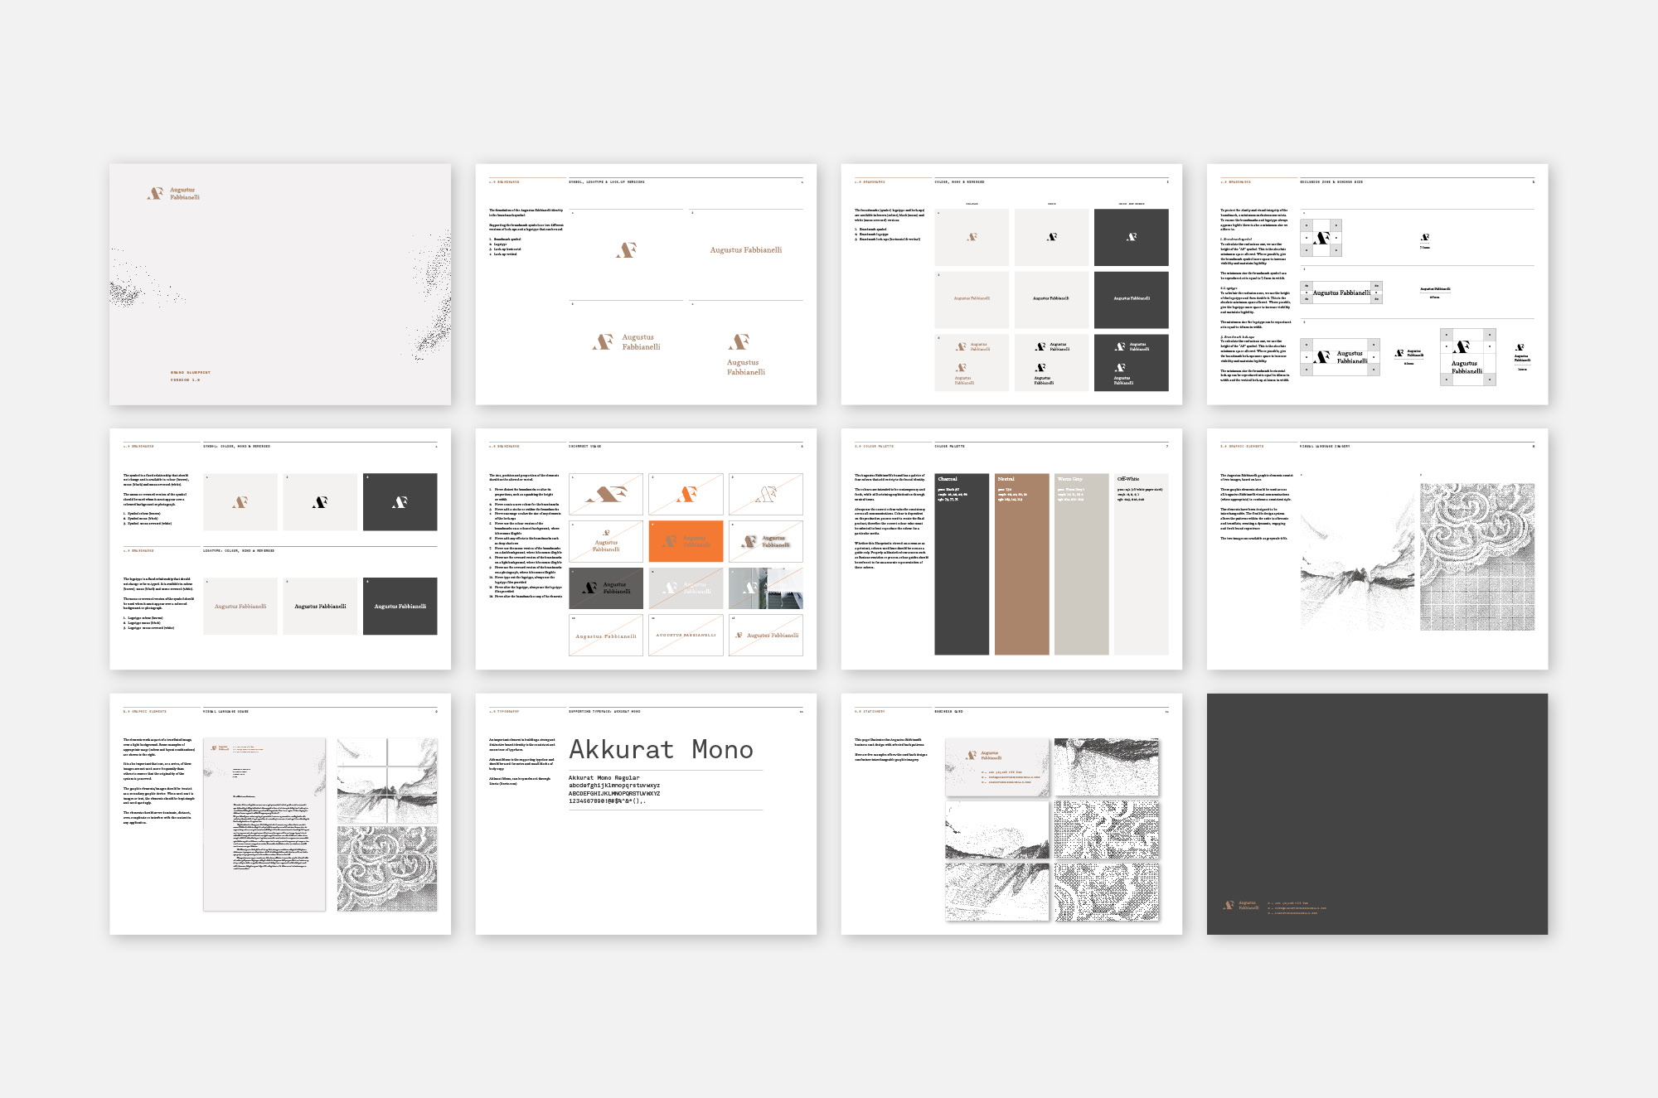The width and height of the screenshot is (1658, 1098).
Task: Click the 'Akkurat Mono Regular' label
Action: (x=604, y=778)
